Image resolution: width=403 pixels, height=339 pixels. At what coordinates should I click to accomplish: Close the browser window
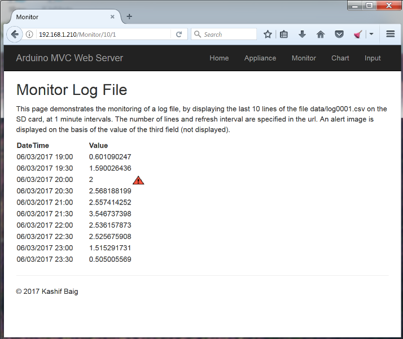(389, 6)
